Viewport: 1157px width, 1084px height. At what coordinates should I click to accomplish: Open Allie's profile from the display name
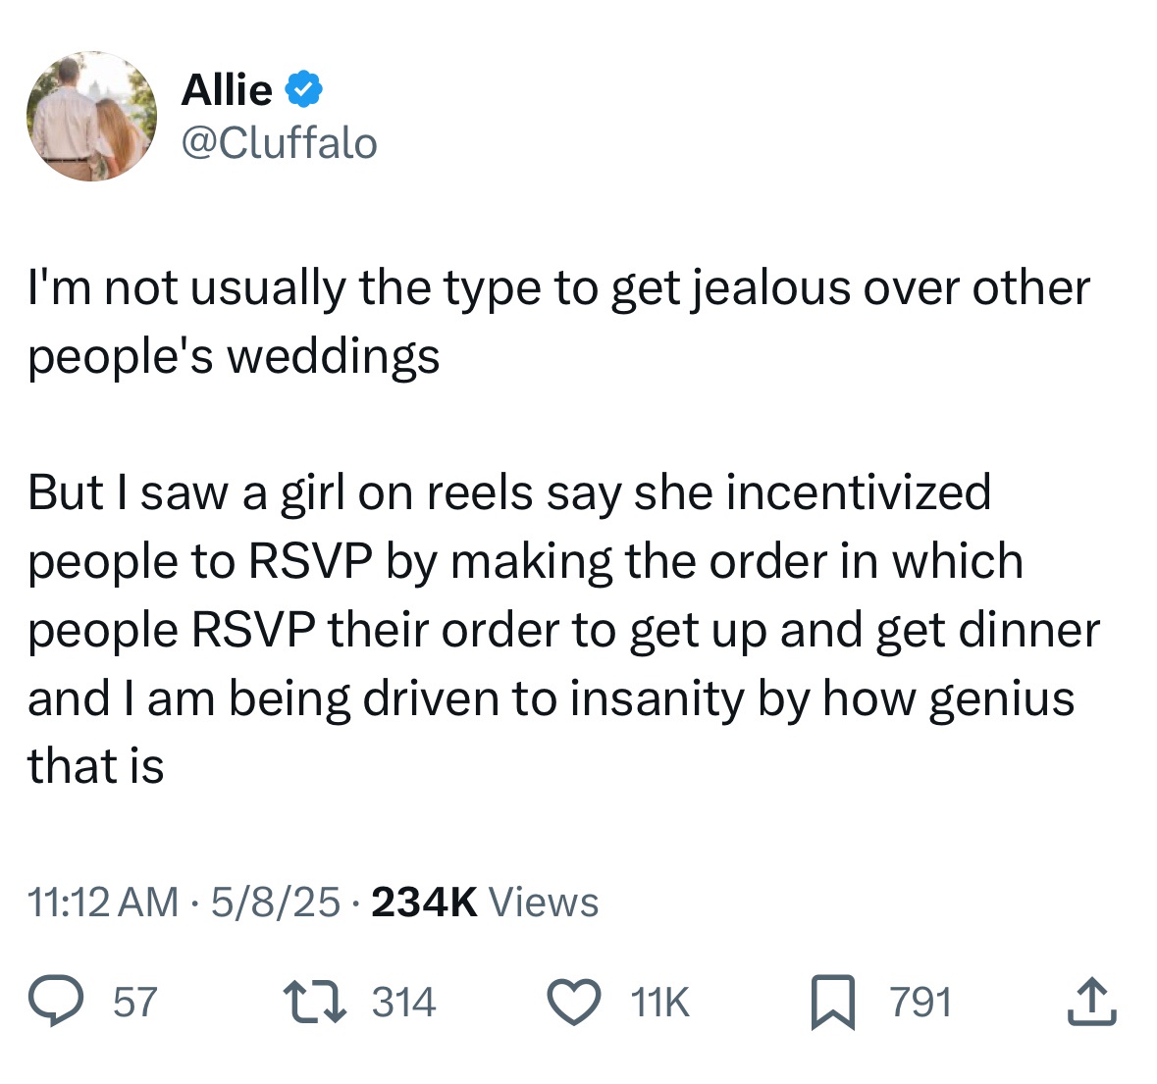coord(228,88)
